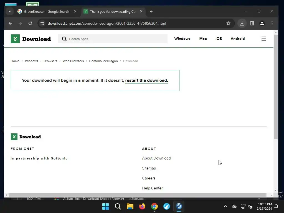The height and width of the screenshot is (213, 284).
Task: Expand the tab search dropdown arrow
Action: coord(10,11)
